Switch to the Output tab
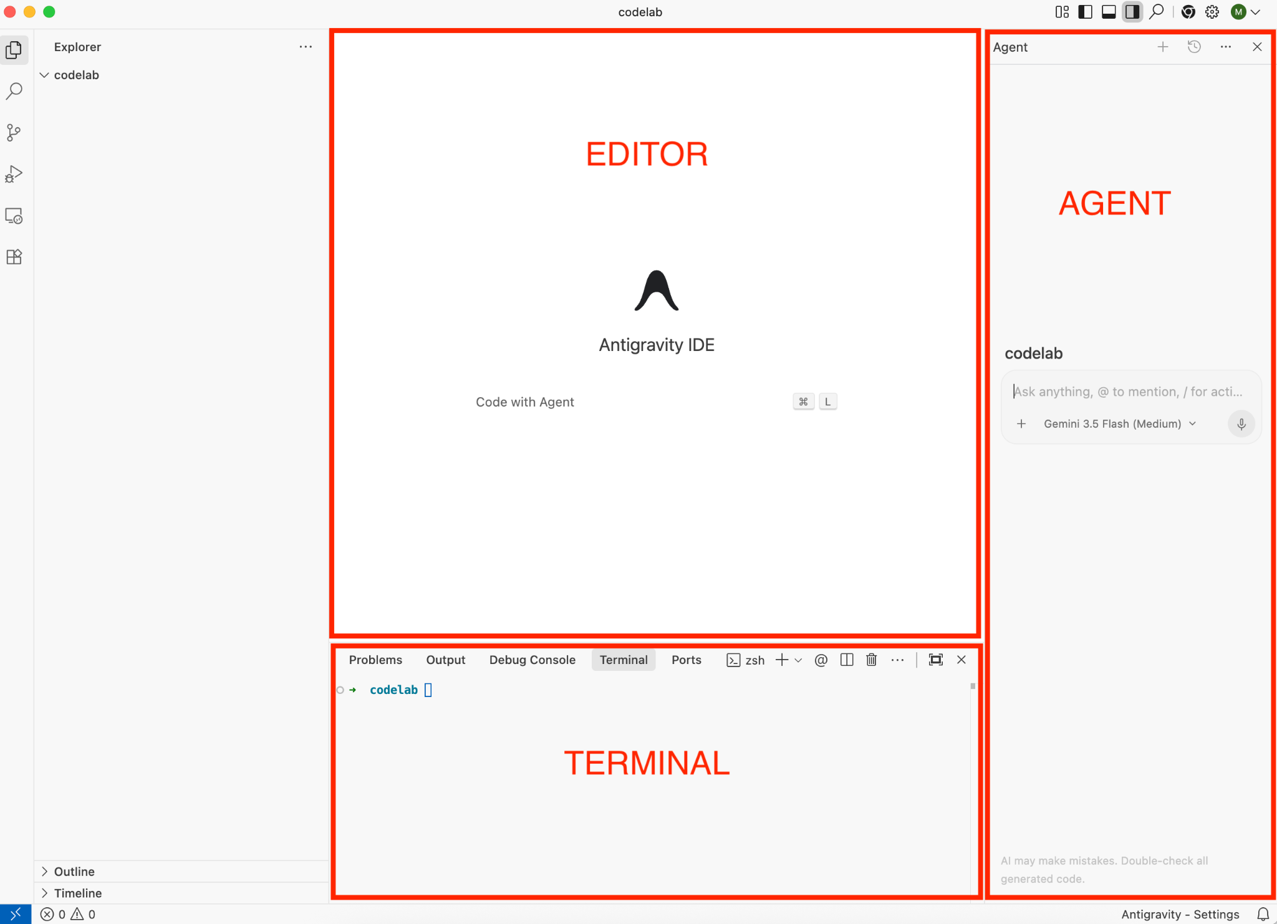Image resolution: width=1277 pixels, height=924 pixels. [446, 660]
